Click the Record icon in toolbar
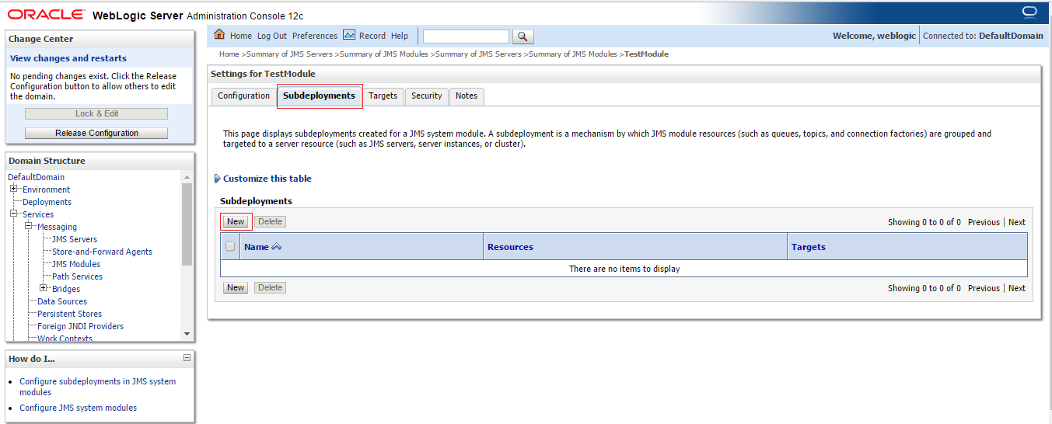Viewport: 1052px width, 424px height. point(349,35)
